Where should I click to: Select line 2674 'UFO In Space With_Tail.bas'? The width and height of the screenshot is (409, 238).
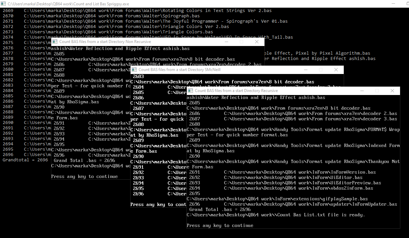[148, 37]
